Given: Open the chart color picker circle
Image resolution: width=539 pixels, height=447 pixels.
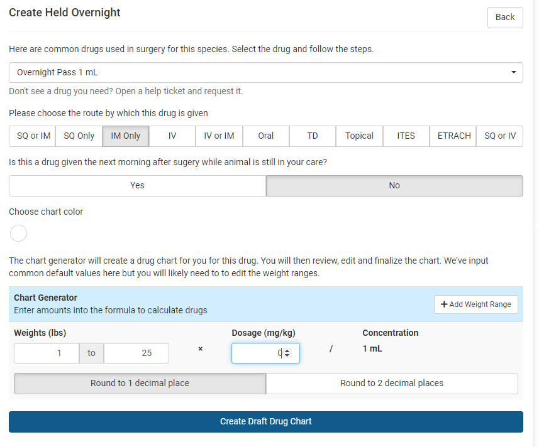Looking at the screenshot, I should [x=19, y=234].
